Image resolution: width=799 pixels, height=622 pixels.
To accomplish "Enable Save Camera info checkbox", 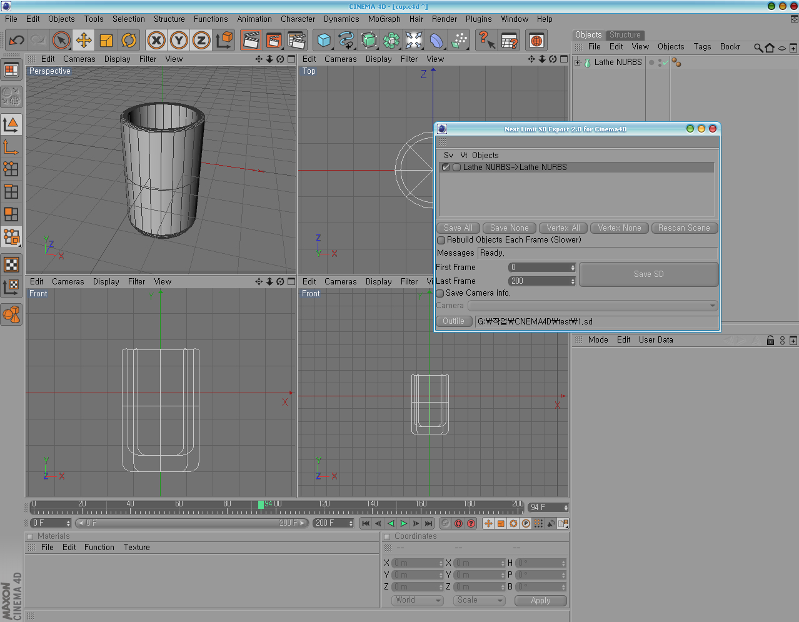I will click(x=440, y=293).
